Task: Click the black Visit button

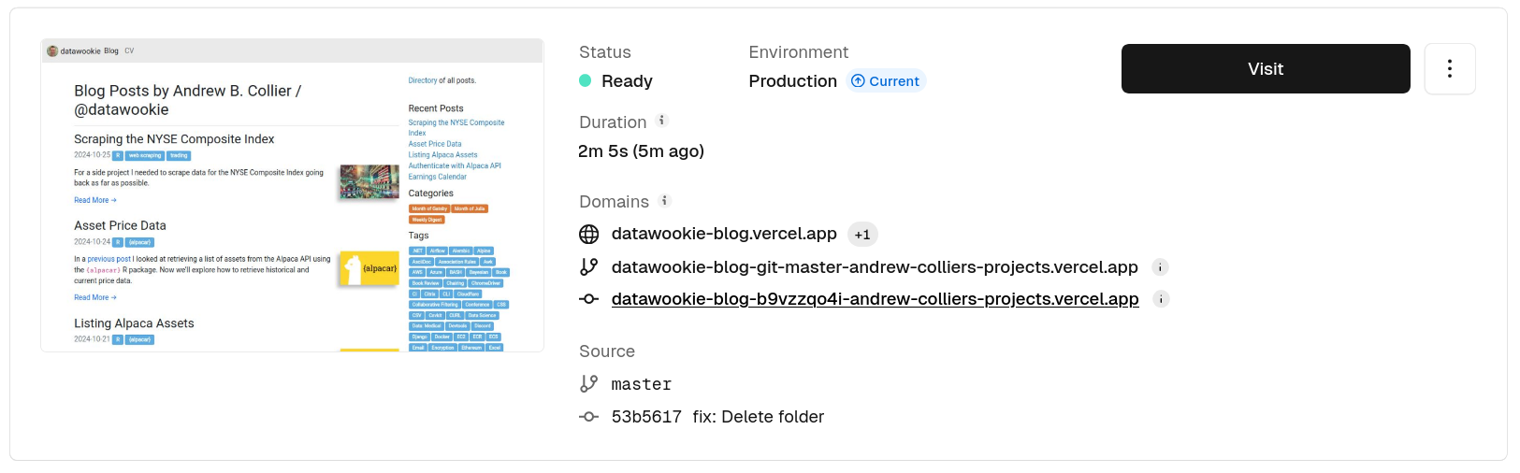Action: [x=1265, y=69]
